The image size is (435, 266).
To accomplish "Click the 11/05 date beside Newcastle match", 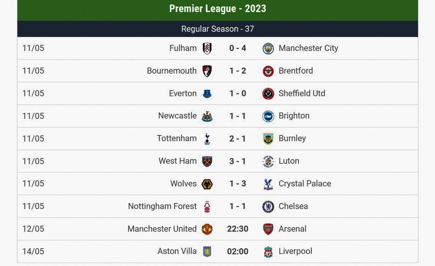I will 33,116.
